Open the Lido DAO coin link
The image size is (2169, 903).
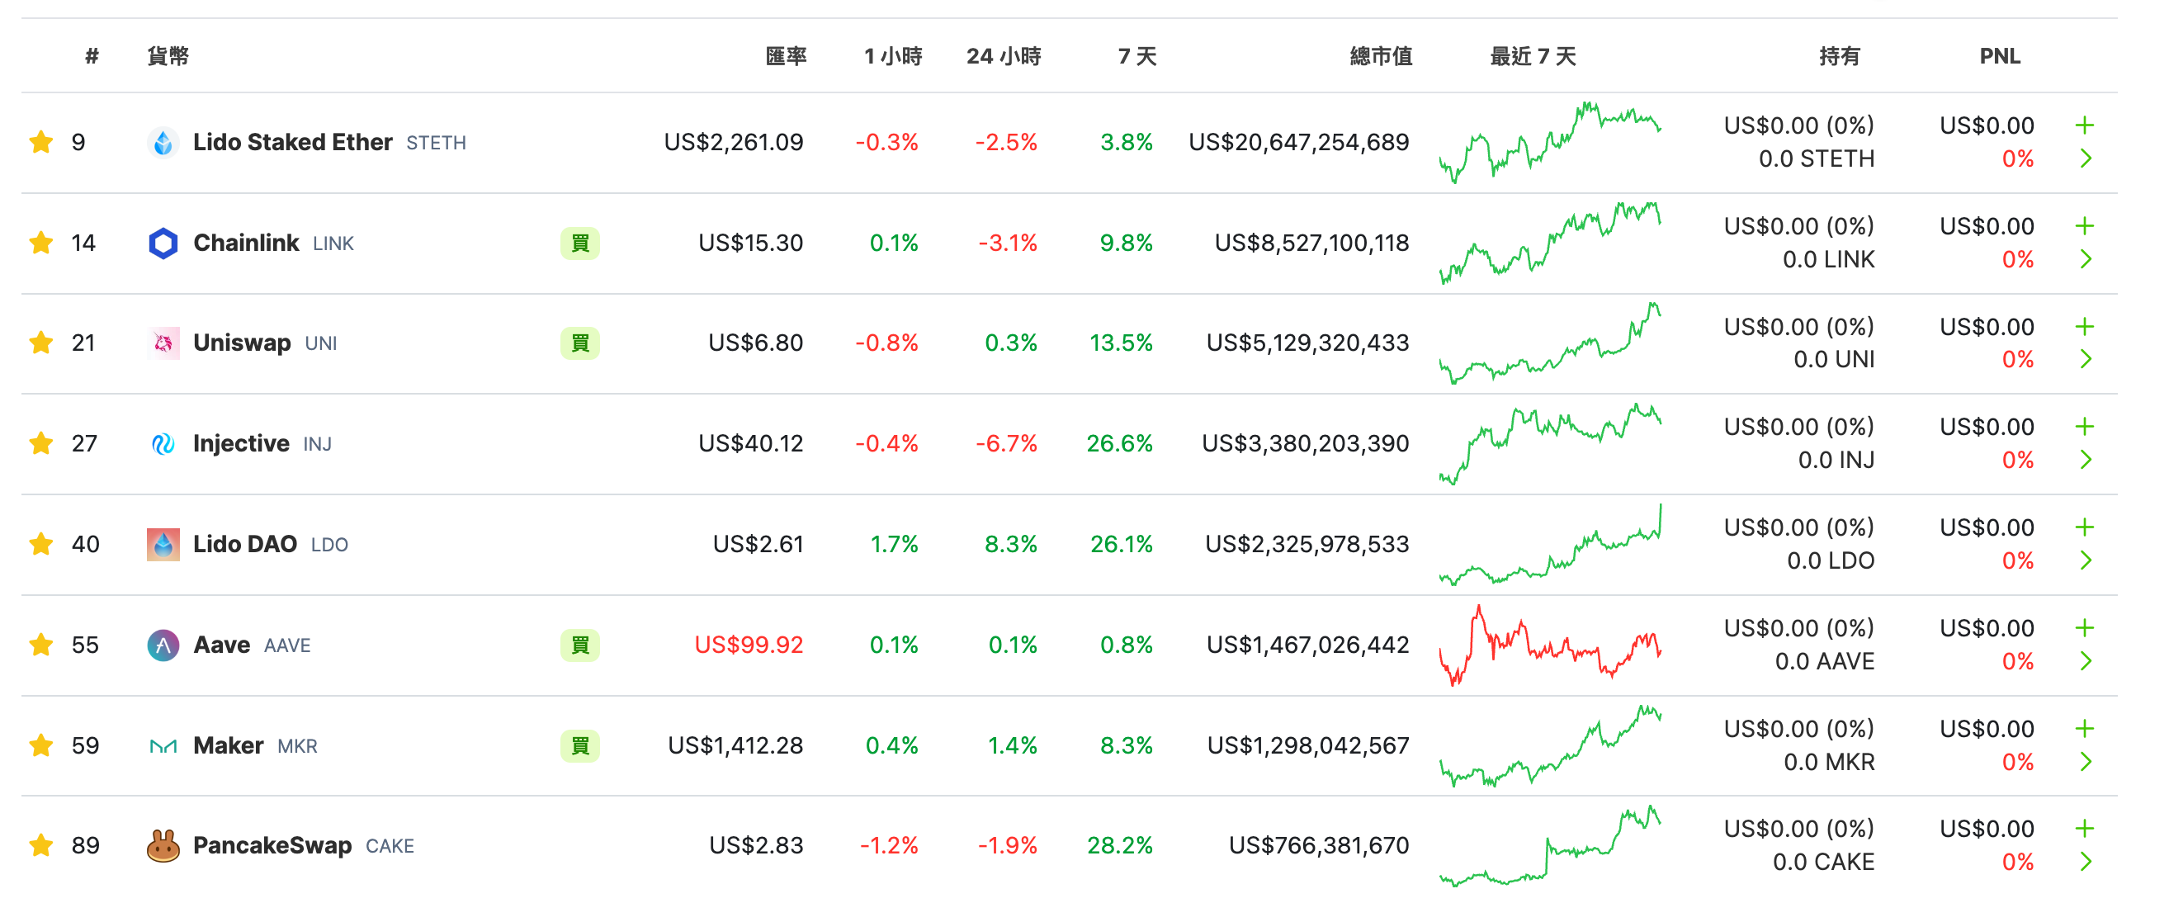tap(244, 544)
